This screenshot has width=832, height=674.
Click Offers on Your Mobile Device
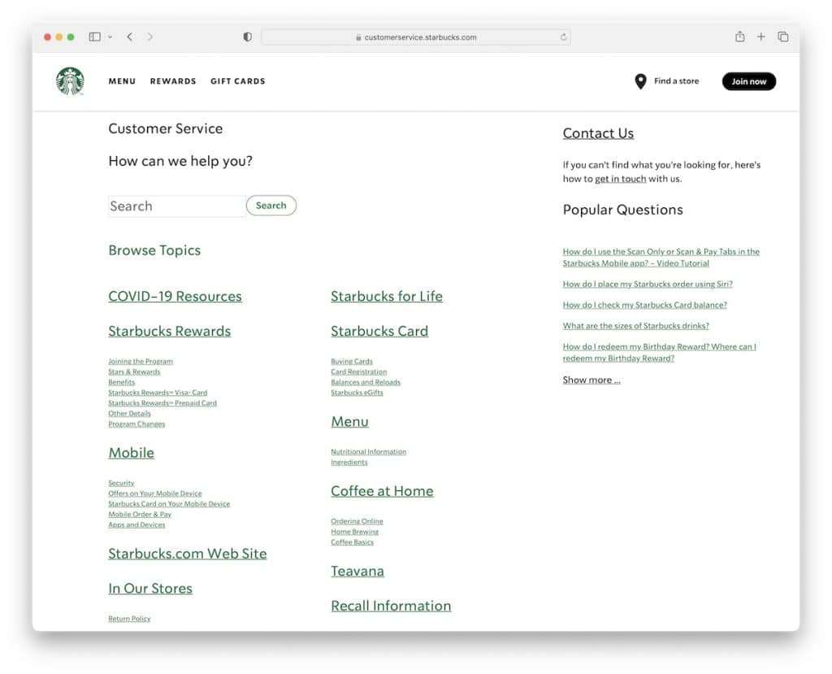click(x=155, y=494)
